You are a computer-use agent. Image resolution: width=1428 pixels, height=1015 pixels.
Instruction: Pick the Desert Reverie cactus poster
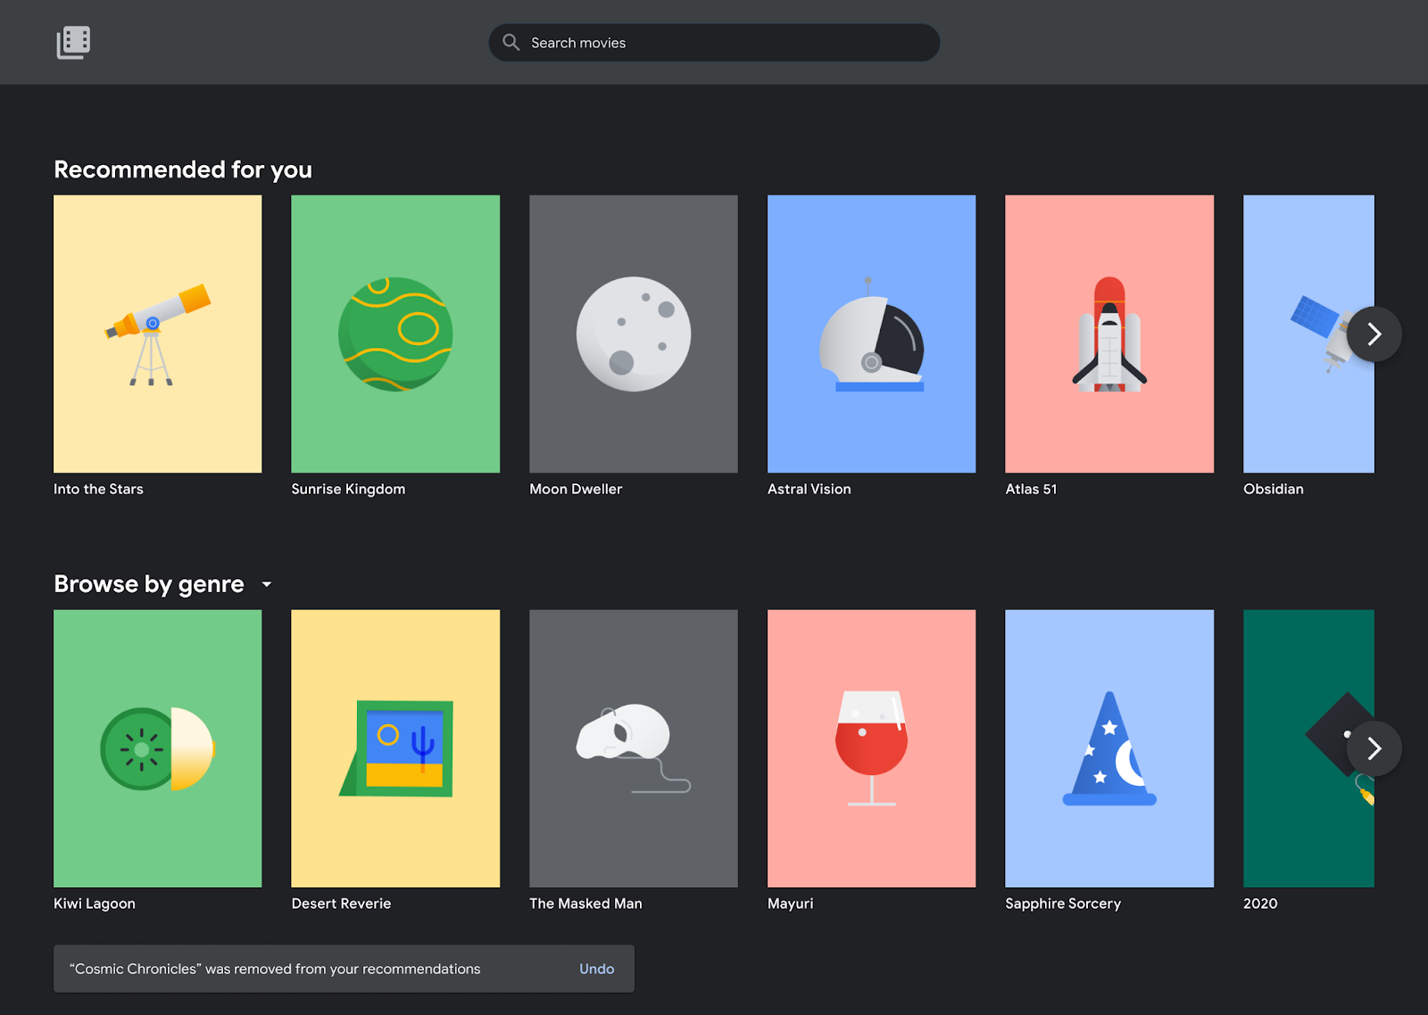point(395,748)
